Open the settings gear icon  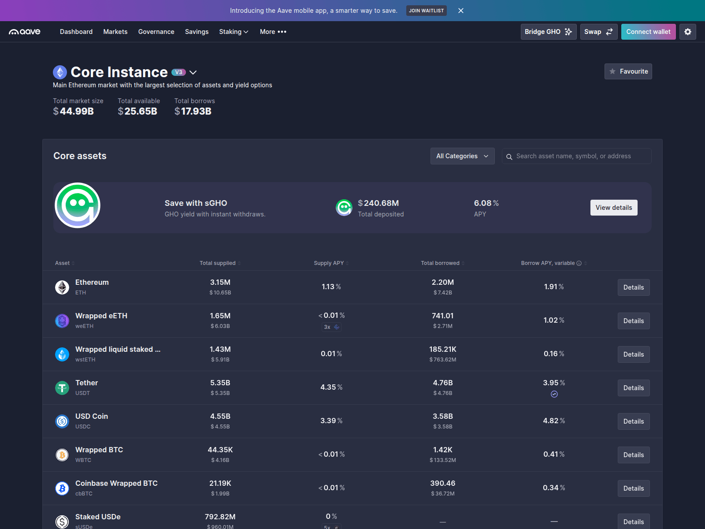point(687,31)
